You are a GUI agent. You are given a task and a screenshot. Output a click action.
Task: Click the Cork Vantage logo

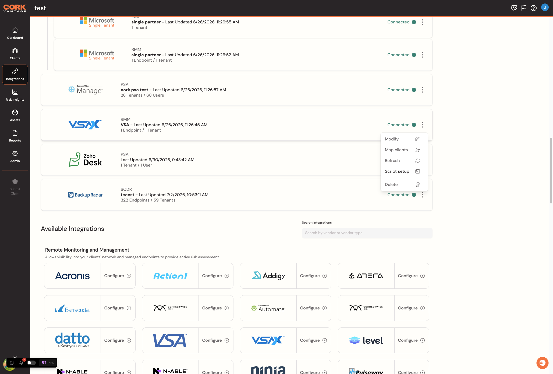15,8
